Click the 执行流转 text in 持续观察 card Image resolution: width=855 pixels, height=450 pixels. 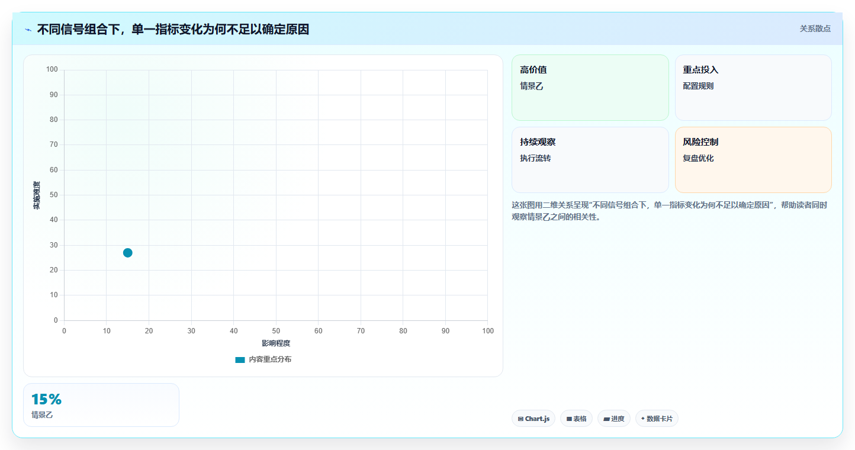click(x=535, y=158)
